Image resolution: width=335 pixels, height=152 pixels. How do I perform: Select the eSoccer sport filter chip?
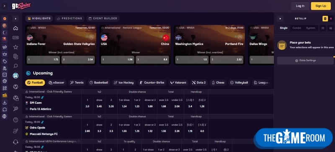point(57,82)
